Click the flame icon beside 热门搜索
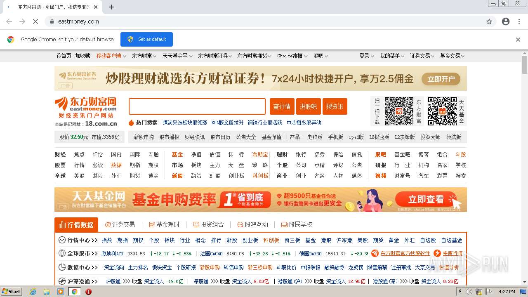 pyautogui.click(x=131, y=123)
